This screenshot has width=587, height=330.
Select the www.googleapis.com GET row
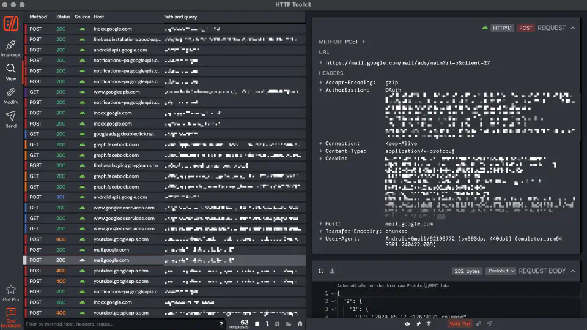point(164,92)
